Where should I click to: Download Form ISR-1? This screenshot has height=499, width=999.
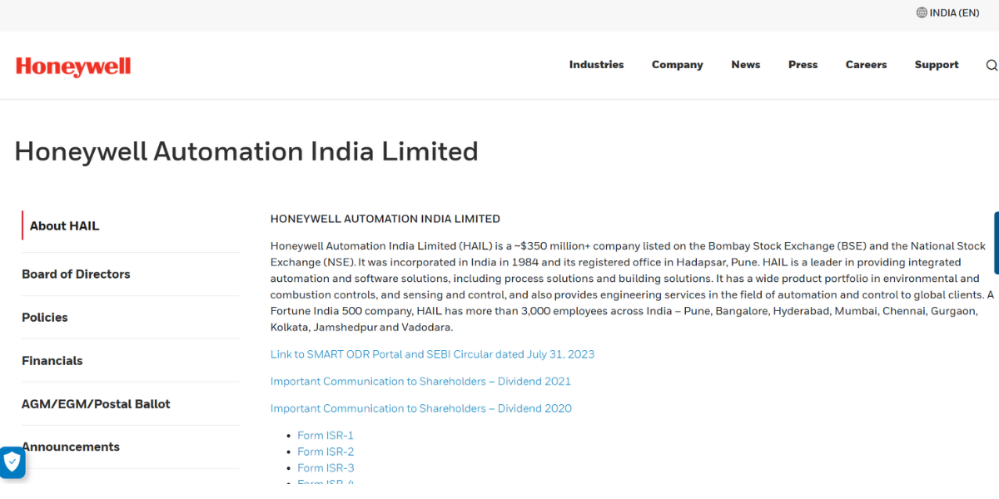tap(326, 435)
